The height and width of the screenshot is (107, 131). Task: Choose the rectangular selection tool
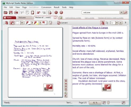[x=18, y=23]
